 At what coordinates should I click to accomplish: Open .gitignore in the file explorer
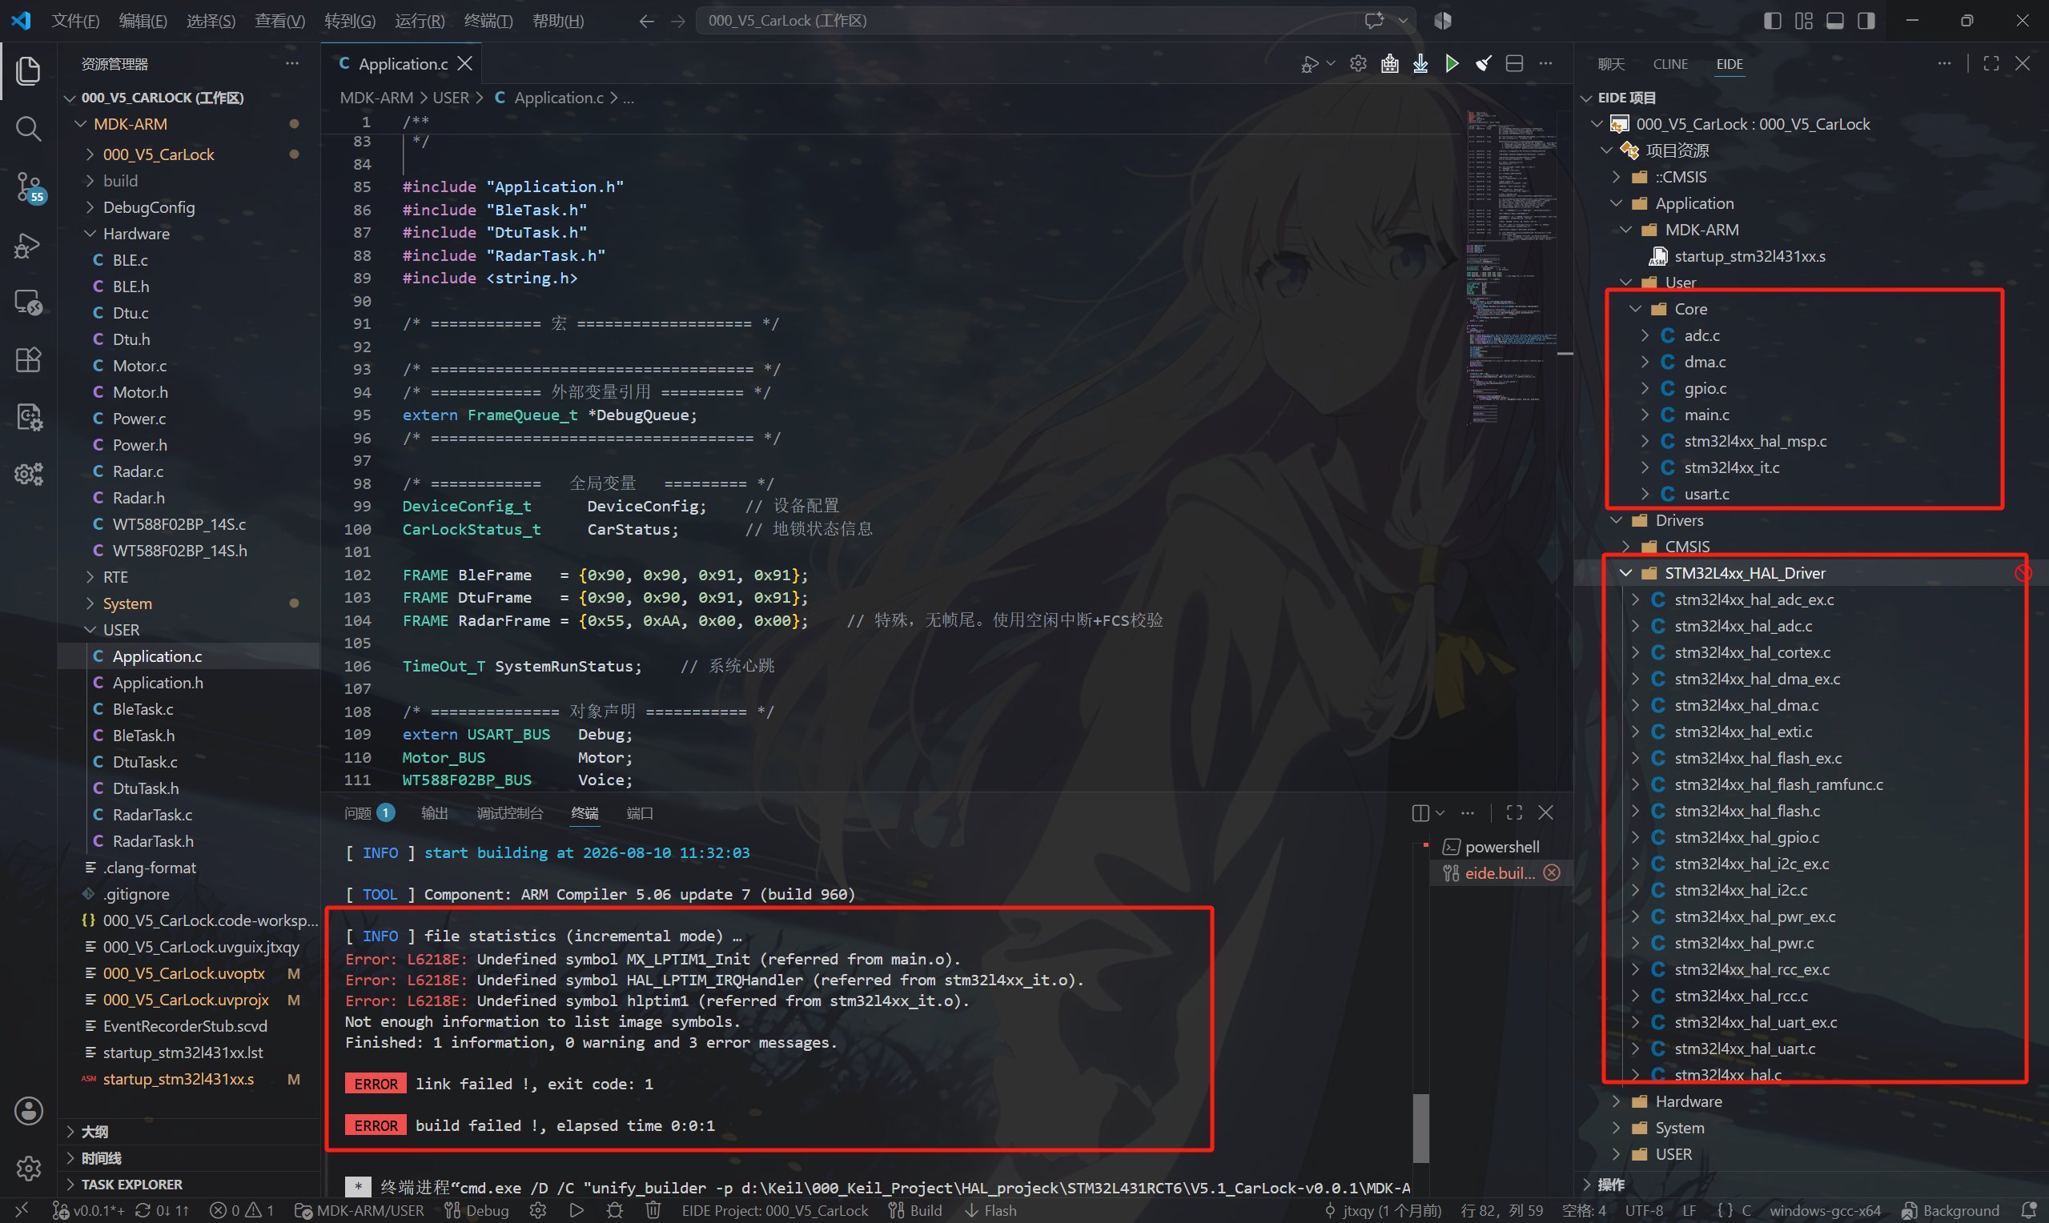pyautogui.click(x=136, y=894)
